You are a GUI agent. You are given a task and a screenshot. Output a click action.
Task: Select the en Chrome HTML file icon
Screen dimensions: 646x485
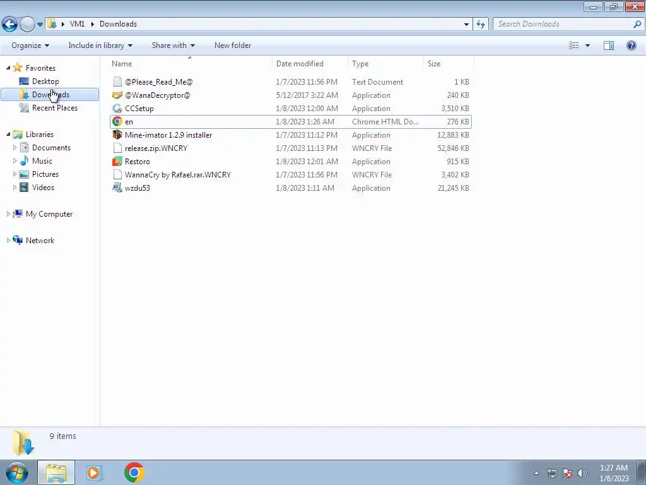tap(117, 122)
